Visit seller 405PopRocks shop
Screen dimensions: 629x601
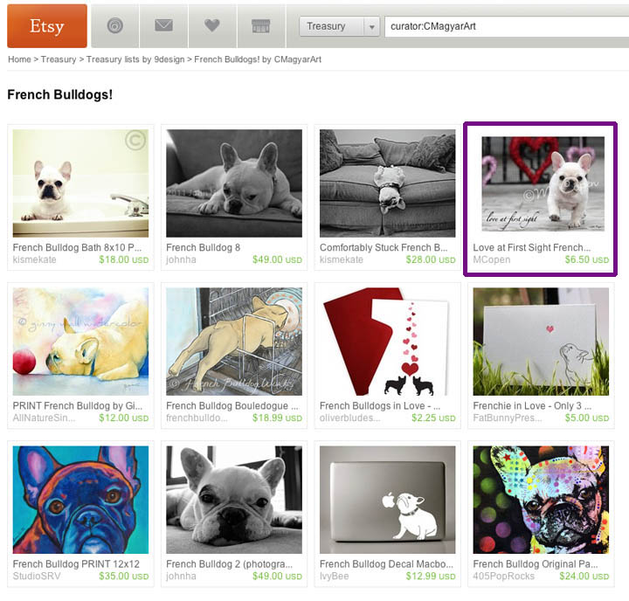pyautogui.click(x=503, y=577)
